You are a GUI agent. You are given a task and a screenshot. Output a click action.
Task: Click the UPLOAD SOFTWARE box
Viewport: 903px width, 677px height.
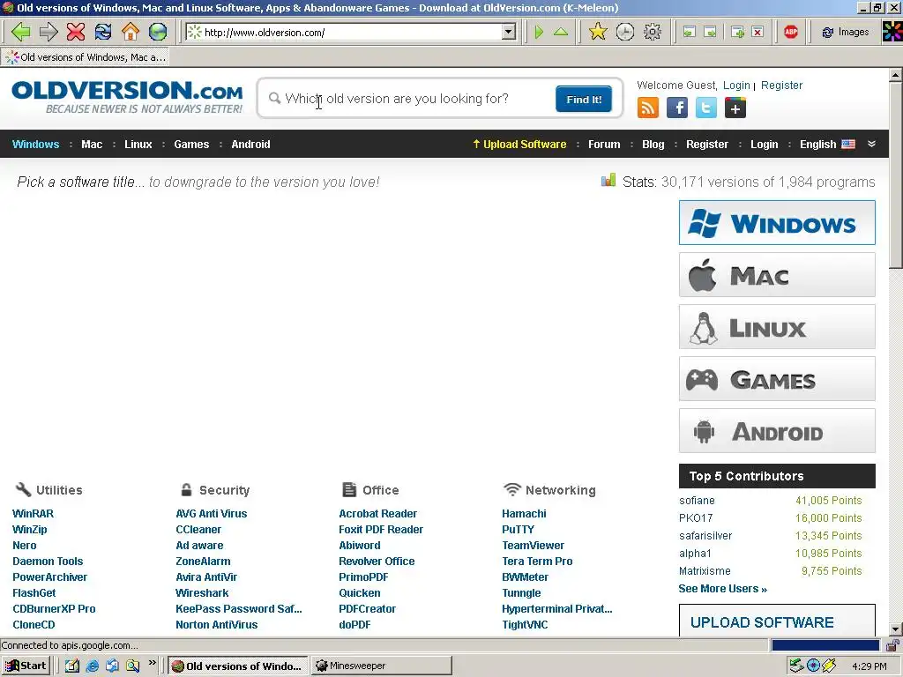[777, 621]
